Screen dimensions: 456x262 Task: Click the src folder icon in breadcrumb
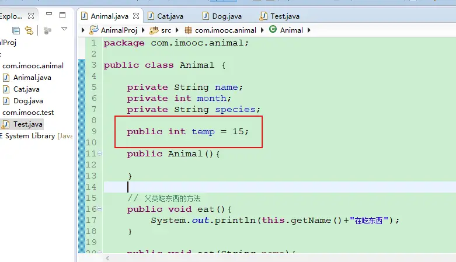154,30
